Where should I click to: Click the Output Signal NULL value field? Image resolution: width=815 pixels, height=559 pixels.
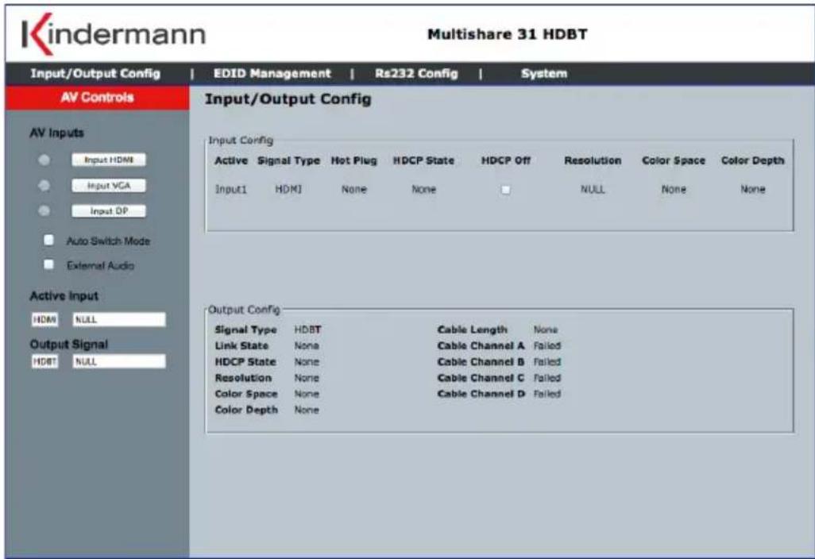[x=119, y=361]
